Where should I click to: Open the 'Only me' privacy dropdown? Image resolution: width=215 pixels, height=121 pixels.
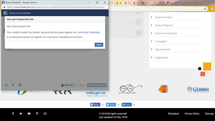point(68,85)
